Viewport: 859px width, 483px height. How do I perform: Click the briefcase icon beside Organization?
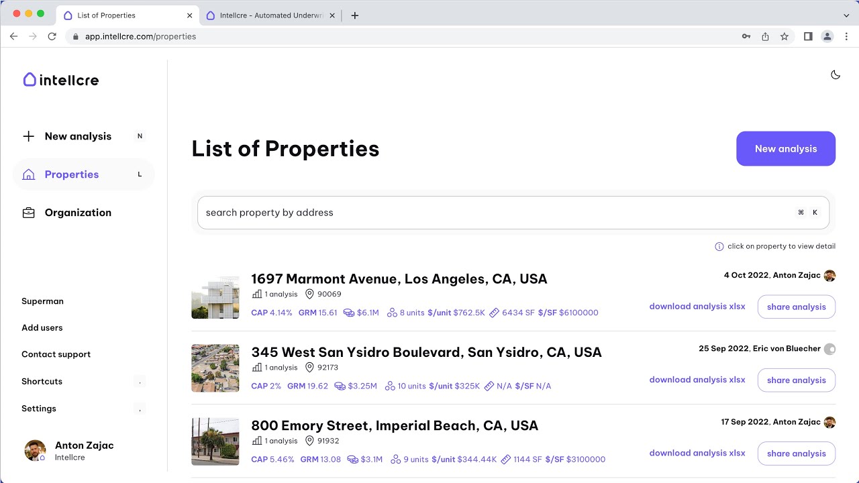coord(28,213)
